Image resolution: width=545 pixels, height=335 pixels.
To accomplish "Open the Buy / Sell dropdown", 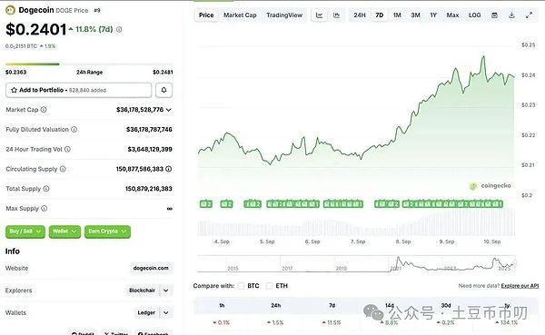I will pos(25,232).
